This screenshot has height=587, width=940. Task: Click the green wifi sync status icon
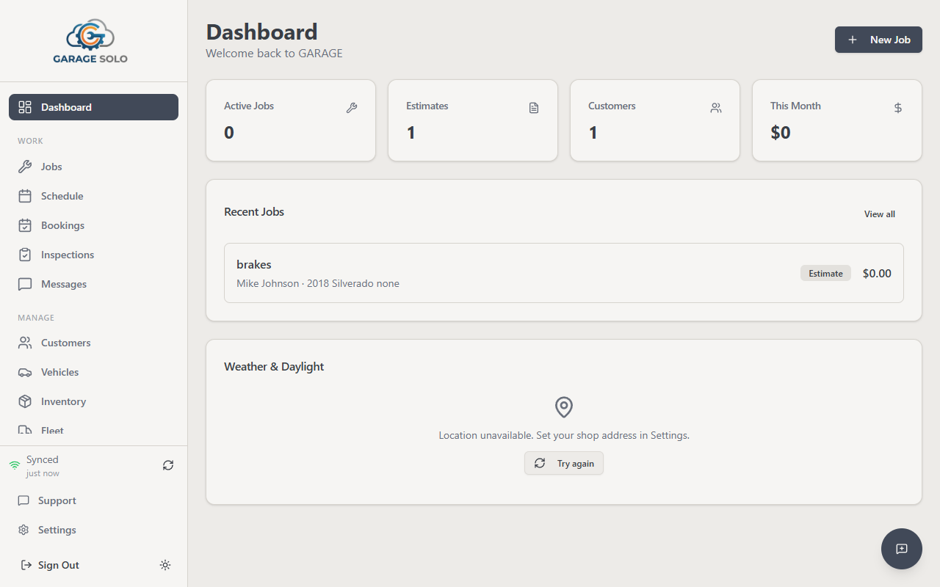click(15, 465)
